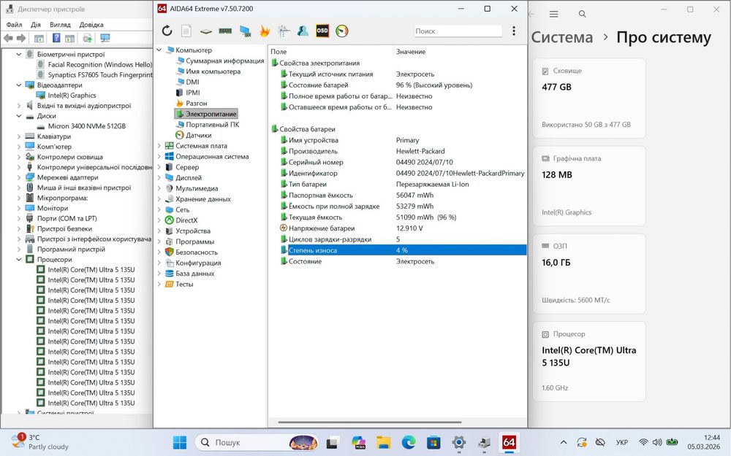
Task: Open the Сховище 477 GB card
Action: [x=588, y=98]
